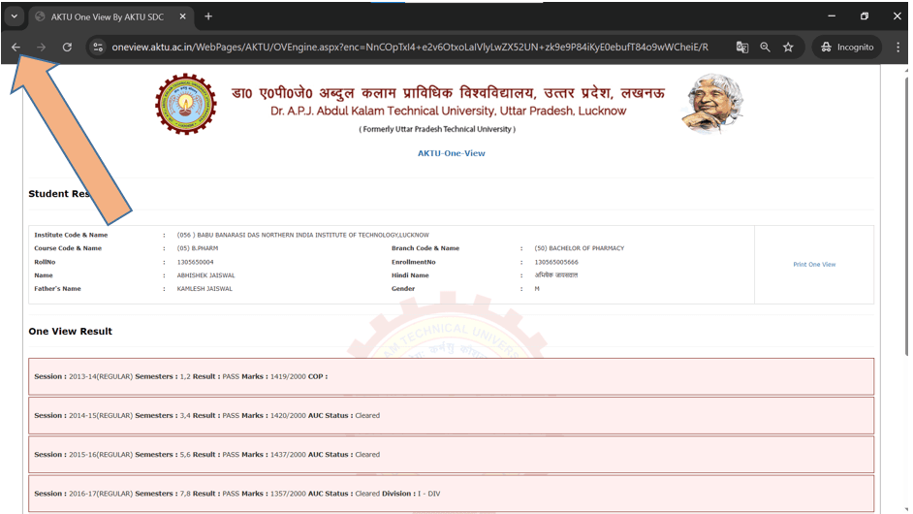The image size is (913, 514).
Task: Click the institute name BABU BANARASI DAS
Action: 302,235
